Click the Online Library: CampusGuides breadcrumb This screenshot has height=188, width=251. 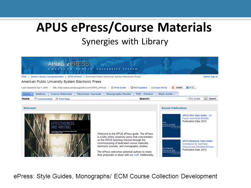(47, 77)
